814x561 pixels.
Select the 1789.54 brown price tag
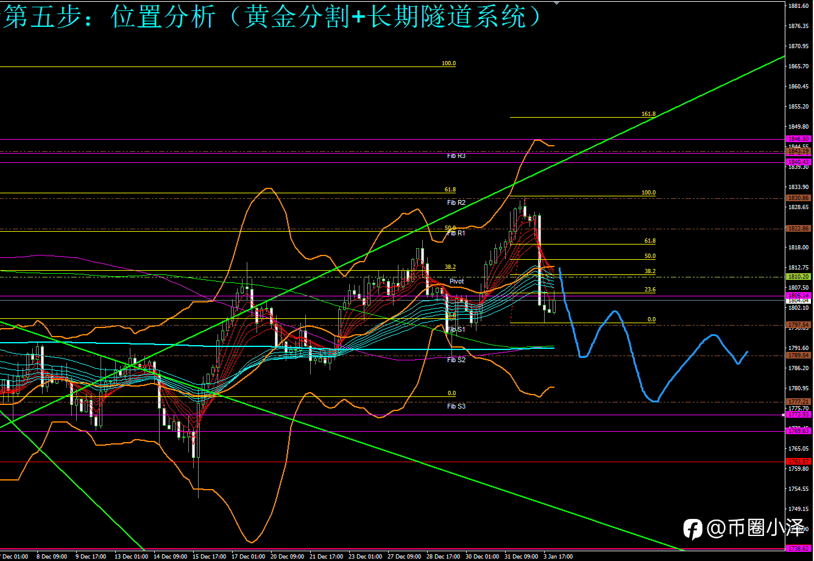tap(798, 355)
